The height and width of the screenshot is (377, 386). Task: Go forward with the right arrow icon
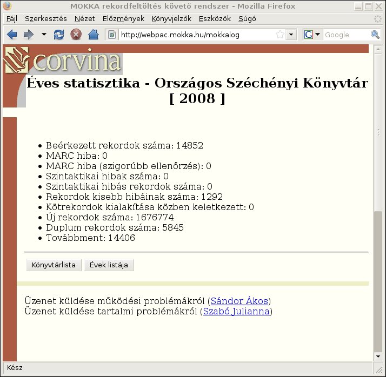pos(29,35)
